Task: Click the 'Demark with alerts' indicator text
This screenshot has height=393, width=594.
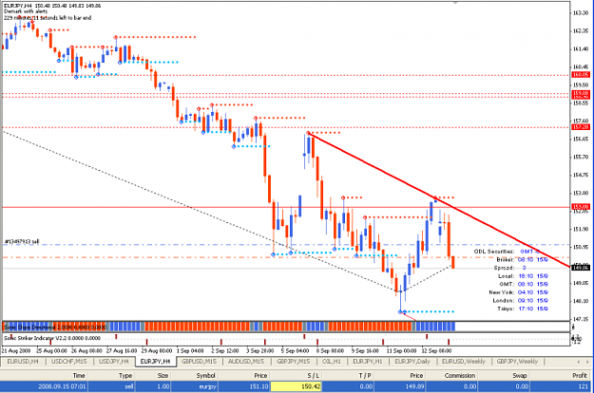Action: [x=26, y=11]
